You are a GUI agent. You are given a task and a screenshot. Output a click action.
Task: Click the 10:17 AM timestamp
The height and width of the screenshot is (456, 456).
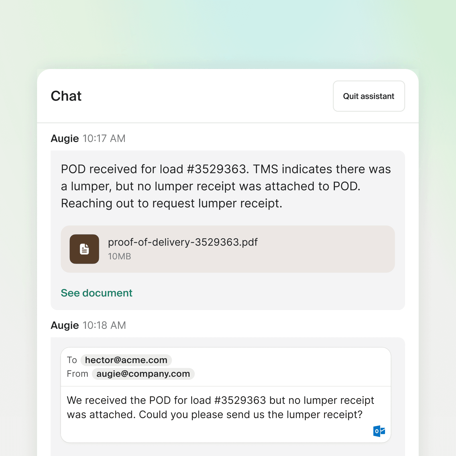(x=104, y=139)
